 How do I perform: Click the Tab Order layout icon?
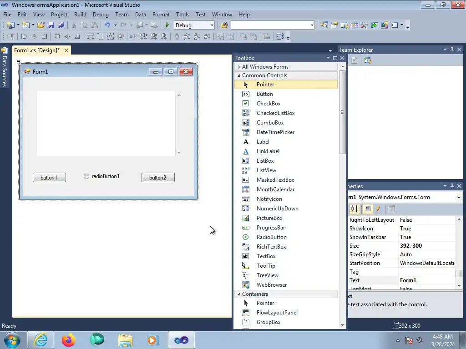pos(280,36)
